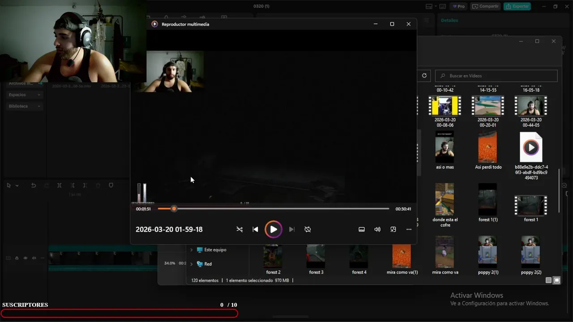The height and width of the screenshot is (322, 573).
Task: Select the file poppy 2(1)
Action: [488, 255]
